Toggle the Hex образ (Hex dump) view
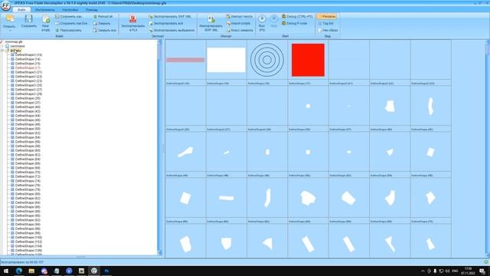 [328, 31]
